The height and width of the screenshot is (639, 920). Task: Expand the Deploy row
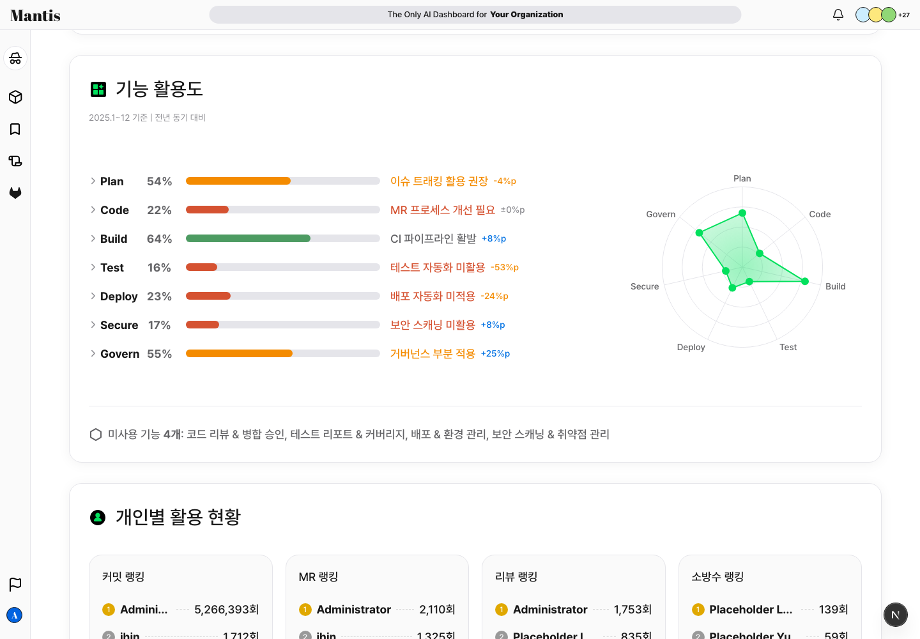(x=93, y=296)
